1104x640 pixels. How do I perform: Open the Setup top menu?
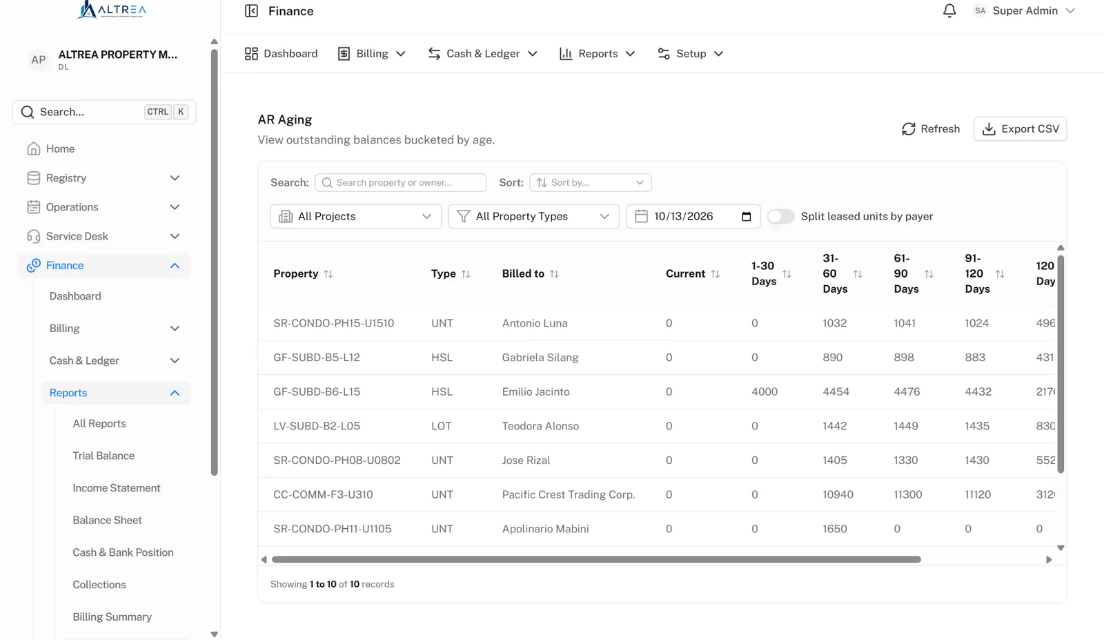pyautogui.click(x=690, y=54)
